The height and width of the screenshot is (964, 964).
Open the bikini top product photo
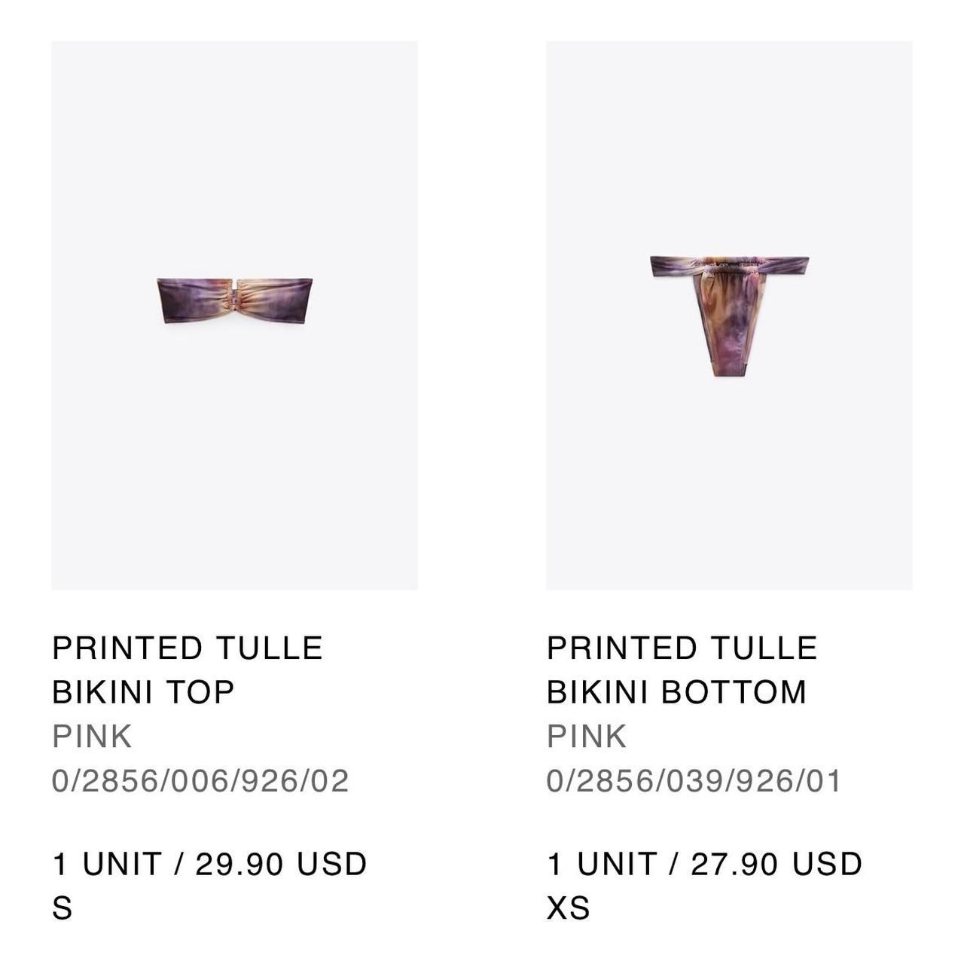[x=234, y=315]
